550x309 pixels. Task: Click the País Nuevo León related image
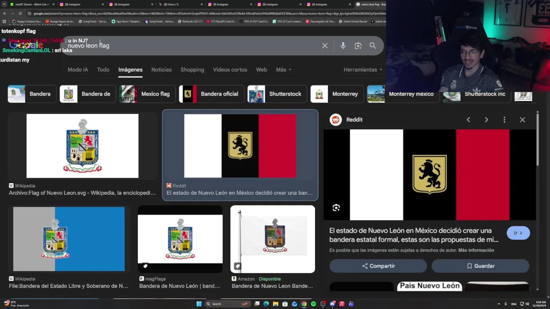point(430,286)
